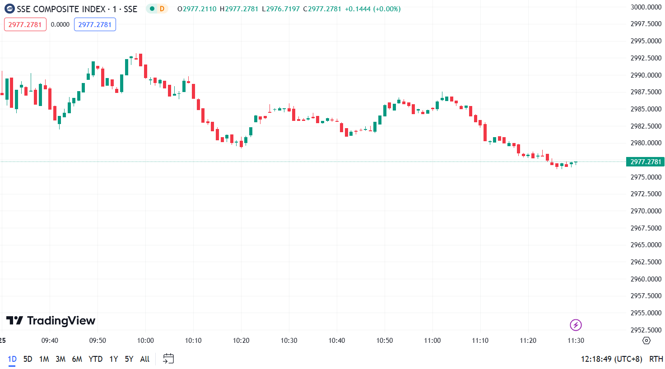
Task: Select the 1D time range
Action: tap(12, 359)
